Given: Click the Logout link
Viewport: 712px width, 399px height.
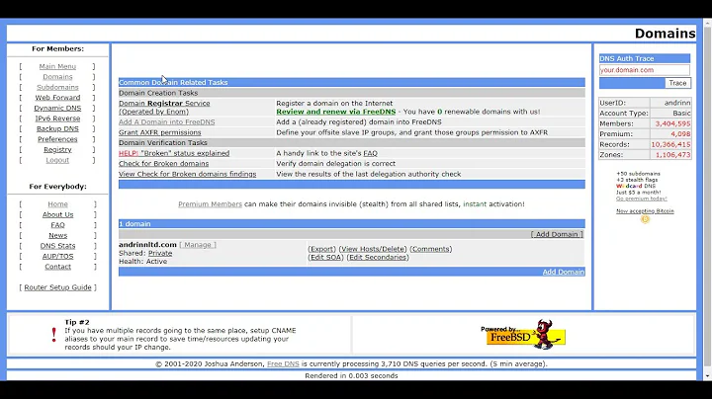Looking at the screenshot, I should pos(57,160).
